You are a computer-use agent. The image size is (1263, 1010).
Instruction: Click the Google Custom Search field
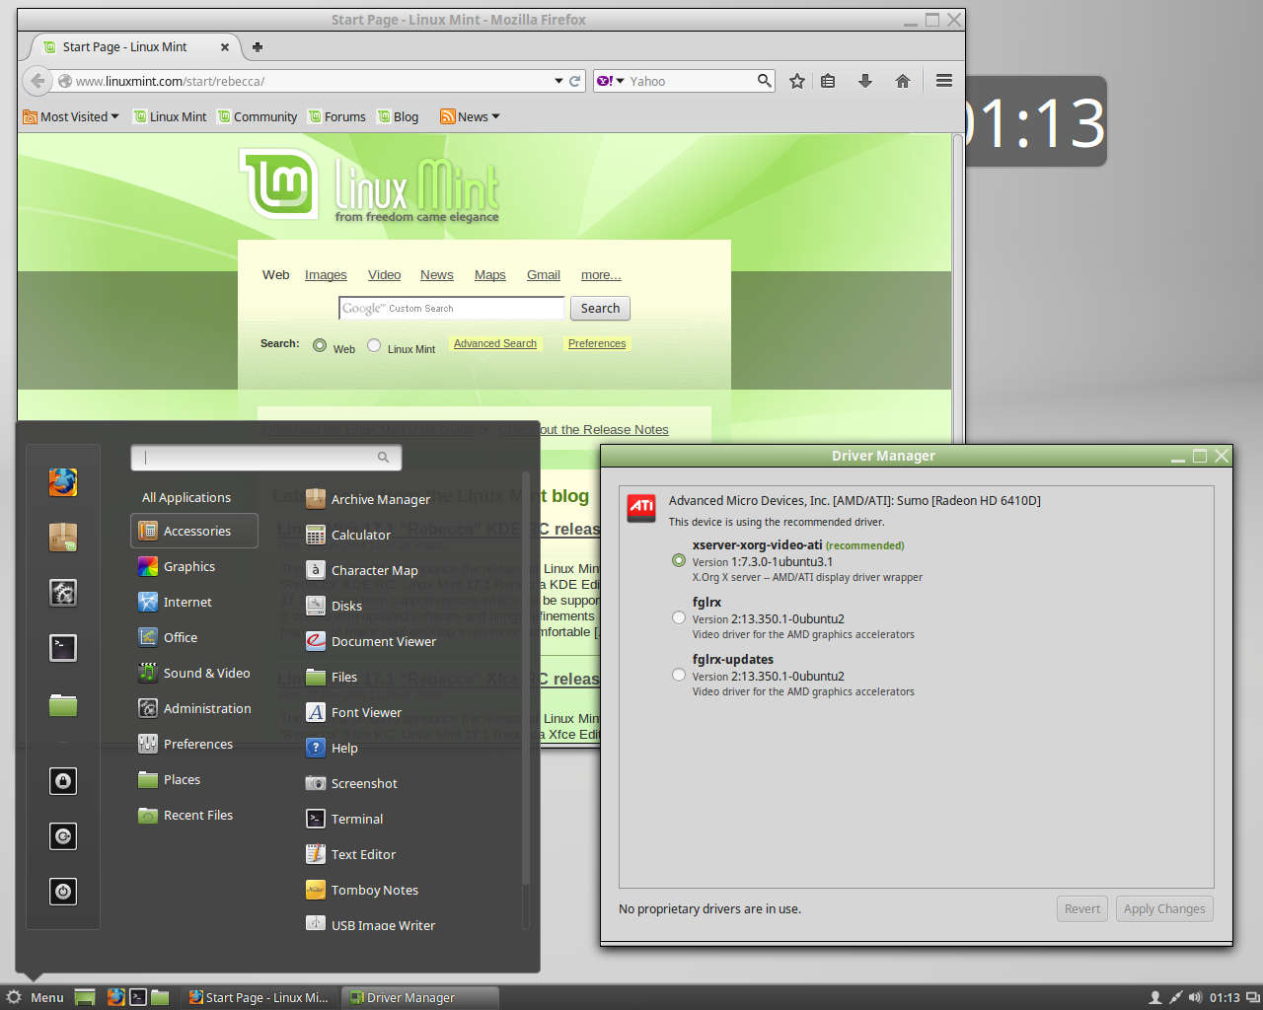pos(452,309)
